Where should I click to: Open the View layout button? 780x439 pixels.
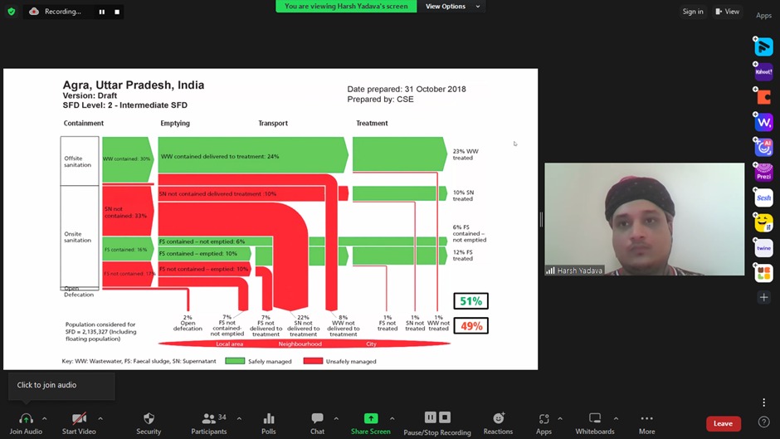pyautogui.click(x=727, y=12)
